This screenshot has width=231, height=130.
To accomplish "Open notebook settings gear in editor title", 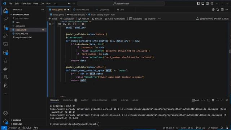I will pos(213,10).
